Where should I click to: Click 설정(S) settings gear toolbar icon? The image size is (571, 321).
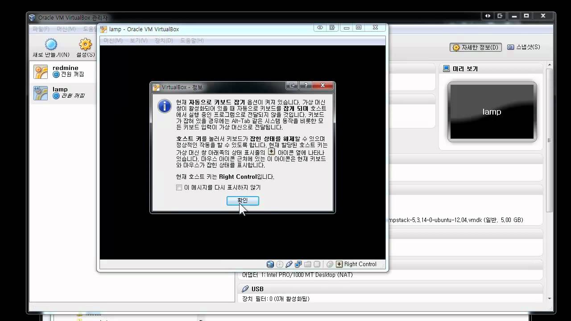point(85,48)
